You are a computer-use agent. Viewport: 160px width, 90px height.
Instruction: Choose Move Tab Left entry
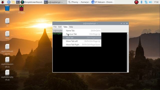[x=82, y=41]
